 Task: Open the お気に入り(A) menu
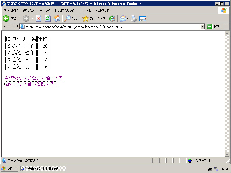pos(64,10)
